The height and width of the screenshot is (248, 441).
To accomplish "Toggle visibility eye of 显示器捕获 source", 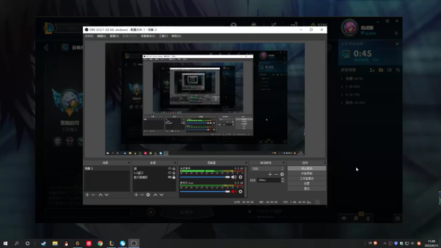I will pos(169,177).
